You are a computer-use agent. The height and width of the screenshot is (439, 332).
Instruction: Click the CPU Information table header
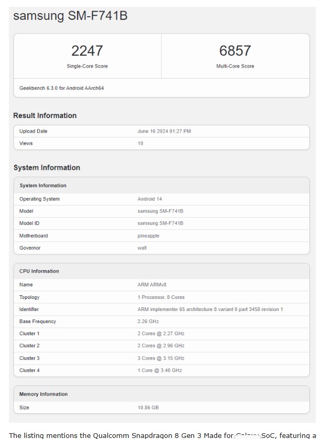point(39,271)
